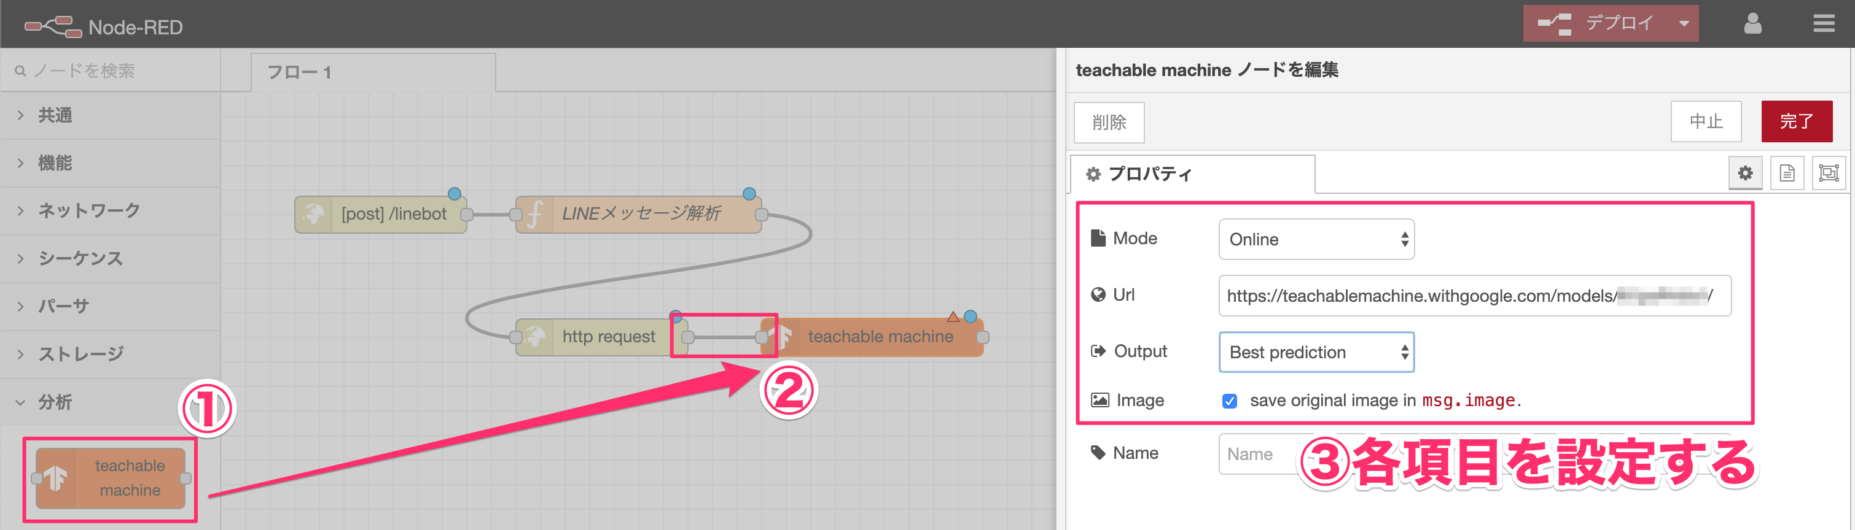Expand the 共通 palette category
1855x530 pixels.
click(110, 115)
